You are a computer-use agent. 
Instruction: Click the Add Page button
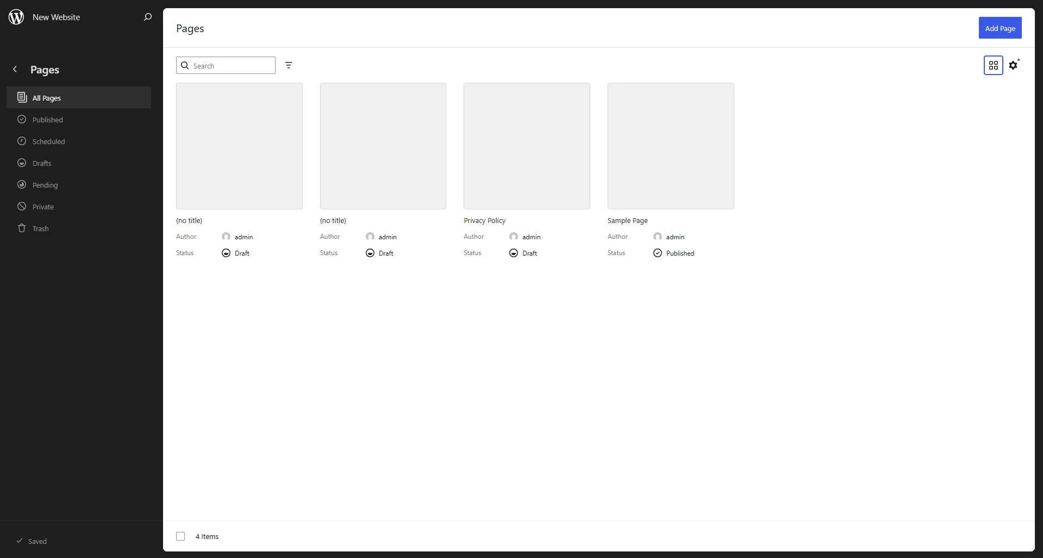point(1000,28)
